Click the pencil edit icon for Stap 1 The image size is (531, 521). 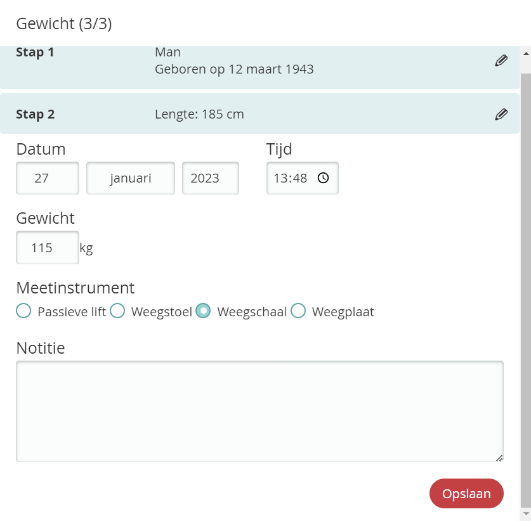pos(501,61)
